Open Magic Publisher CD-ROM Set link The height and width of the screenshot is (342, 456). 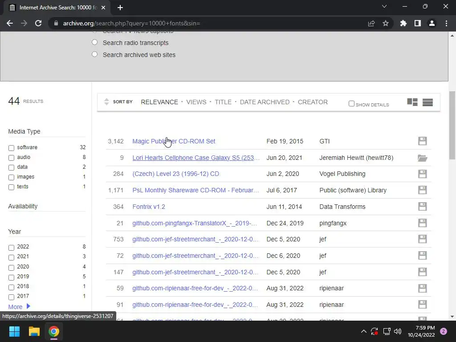pos(174,141)
